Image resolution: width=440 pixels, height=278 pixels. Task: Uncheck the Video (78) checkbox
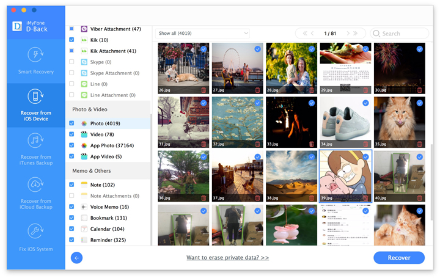click(x=71, y=134)
